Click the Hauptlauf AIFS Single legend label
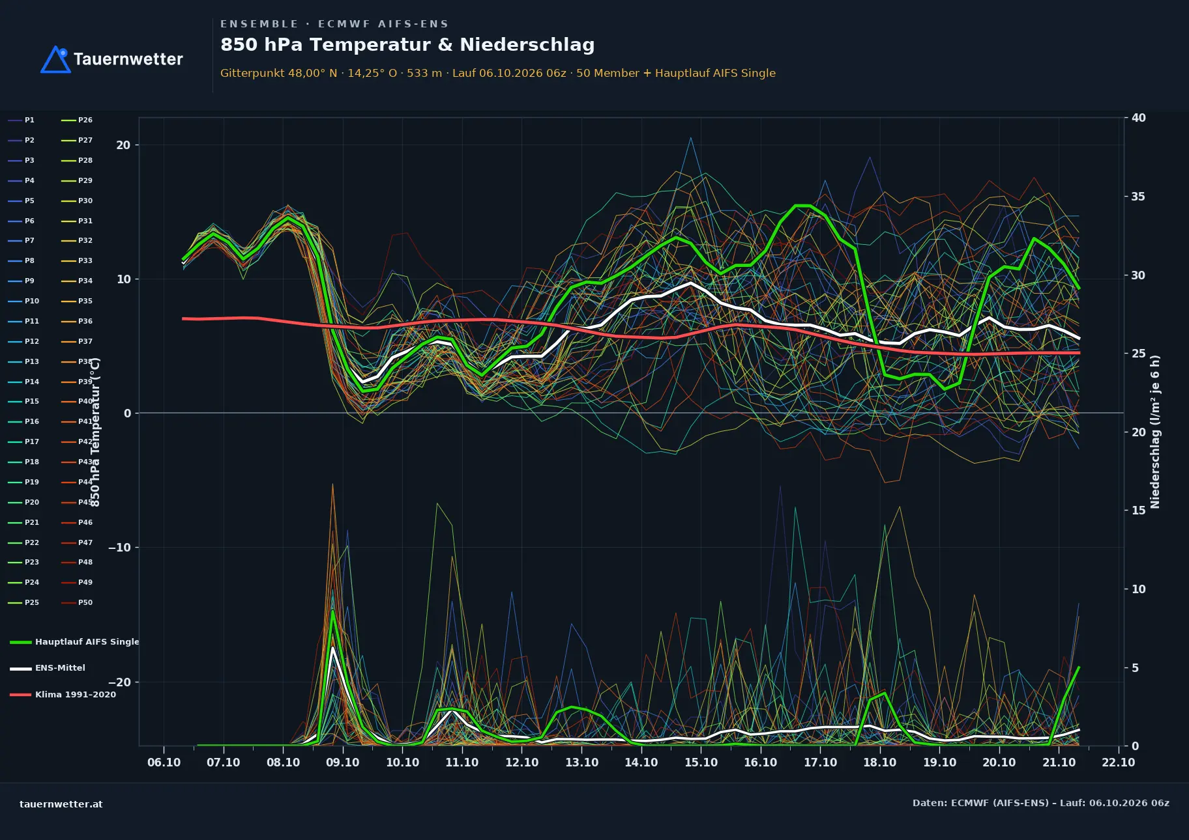Image resolution: width=1189 pixels, height=840 pixels. pos(87,641)
